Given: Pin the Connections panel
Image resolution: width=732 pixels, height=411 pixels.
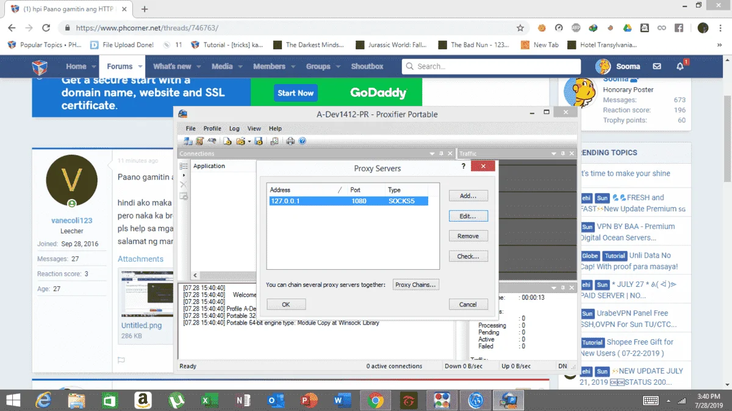Looking at the screenshot, I should [441, 154].
